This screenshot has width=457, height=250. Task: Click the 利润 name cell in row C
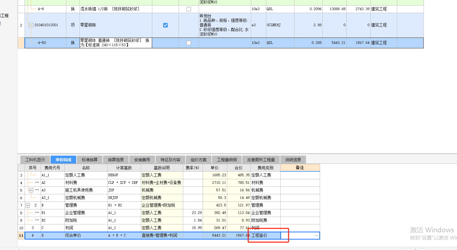point(86,228)
